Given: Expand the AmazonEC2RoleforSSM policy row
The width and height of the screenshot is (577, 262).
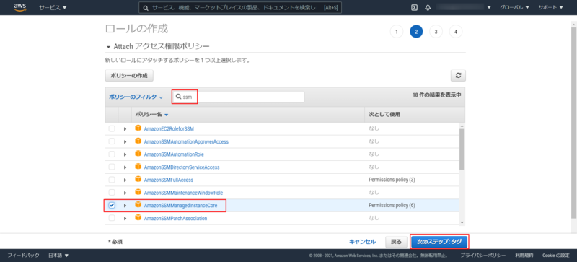Looking at the screenshot, I should 125,129.
